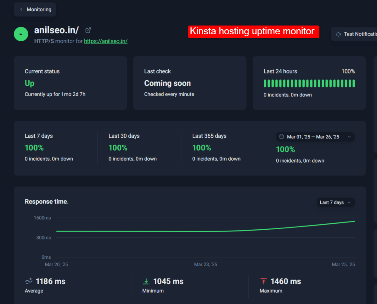Click the back chevron beside Monitoring

coord(21,9)
